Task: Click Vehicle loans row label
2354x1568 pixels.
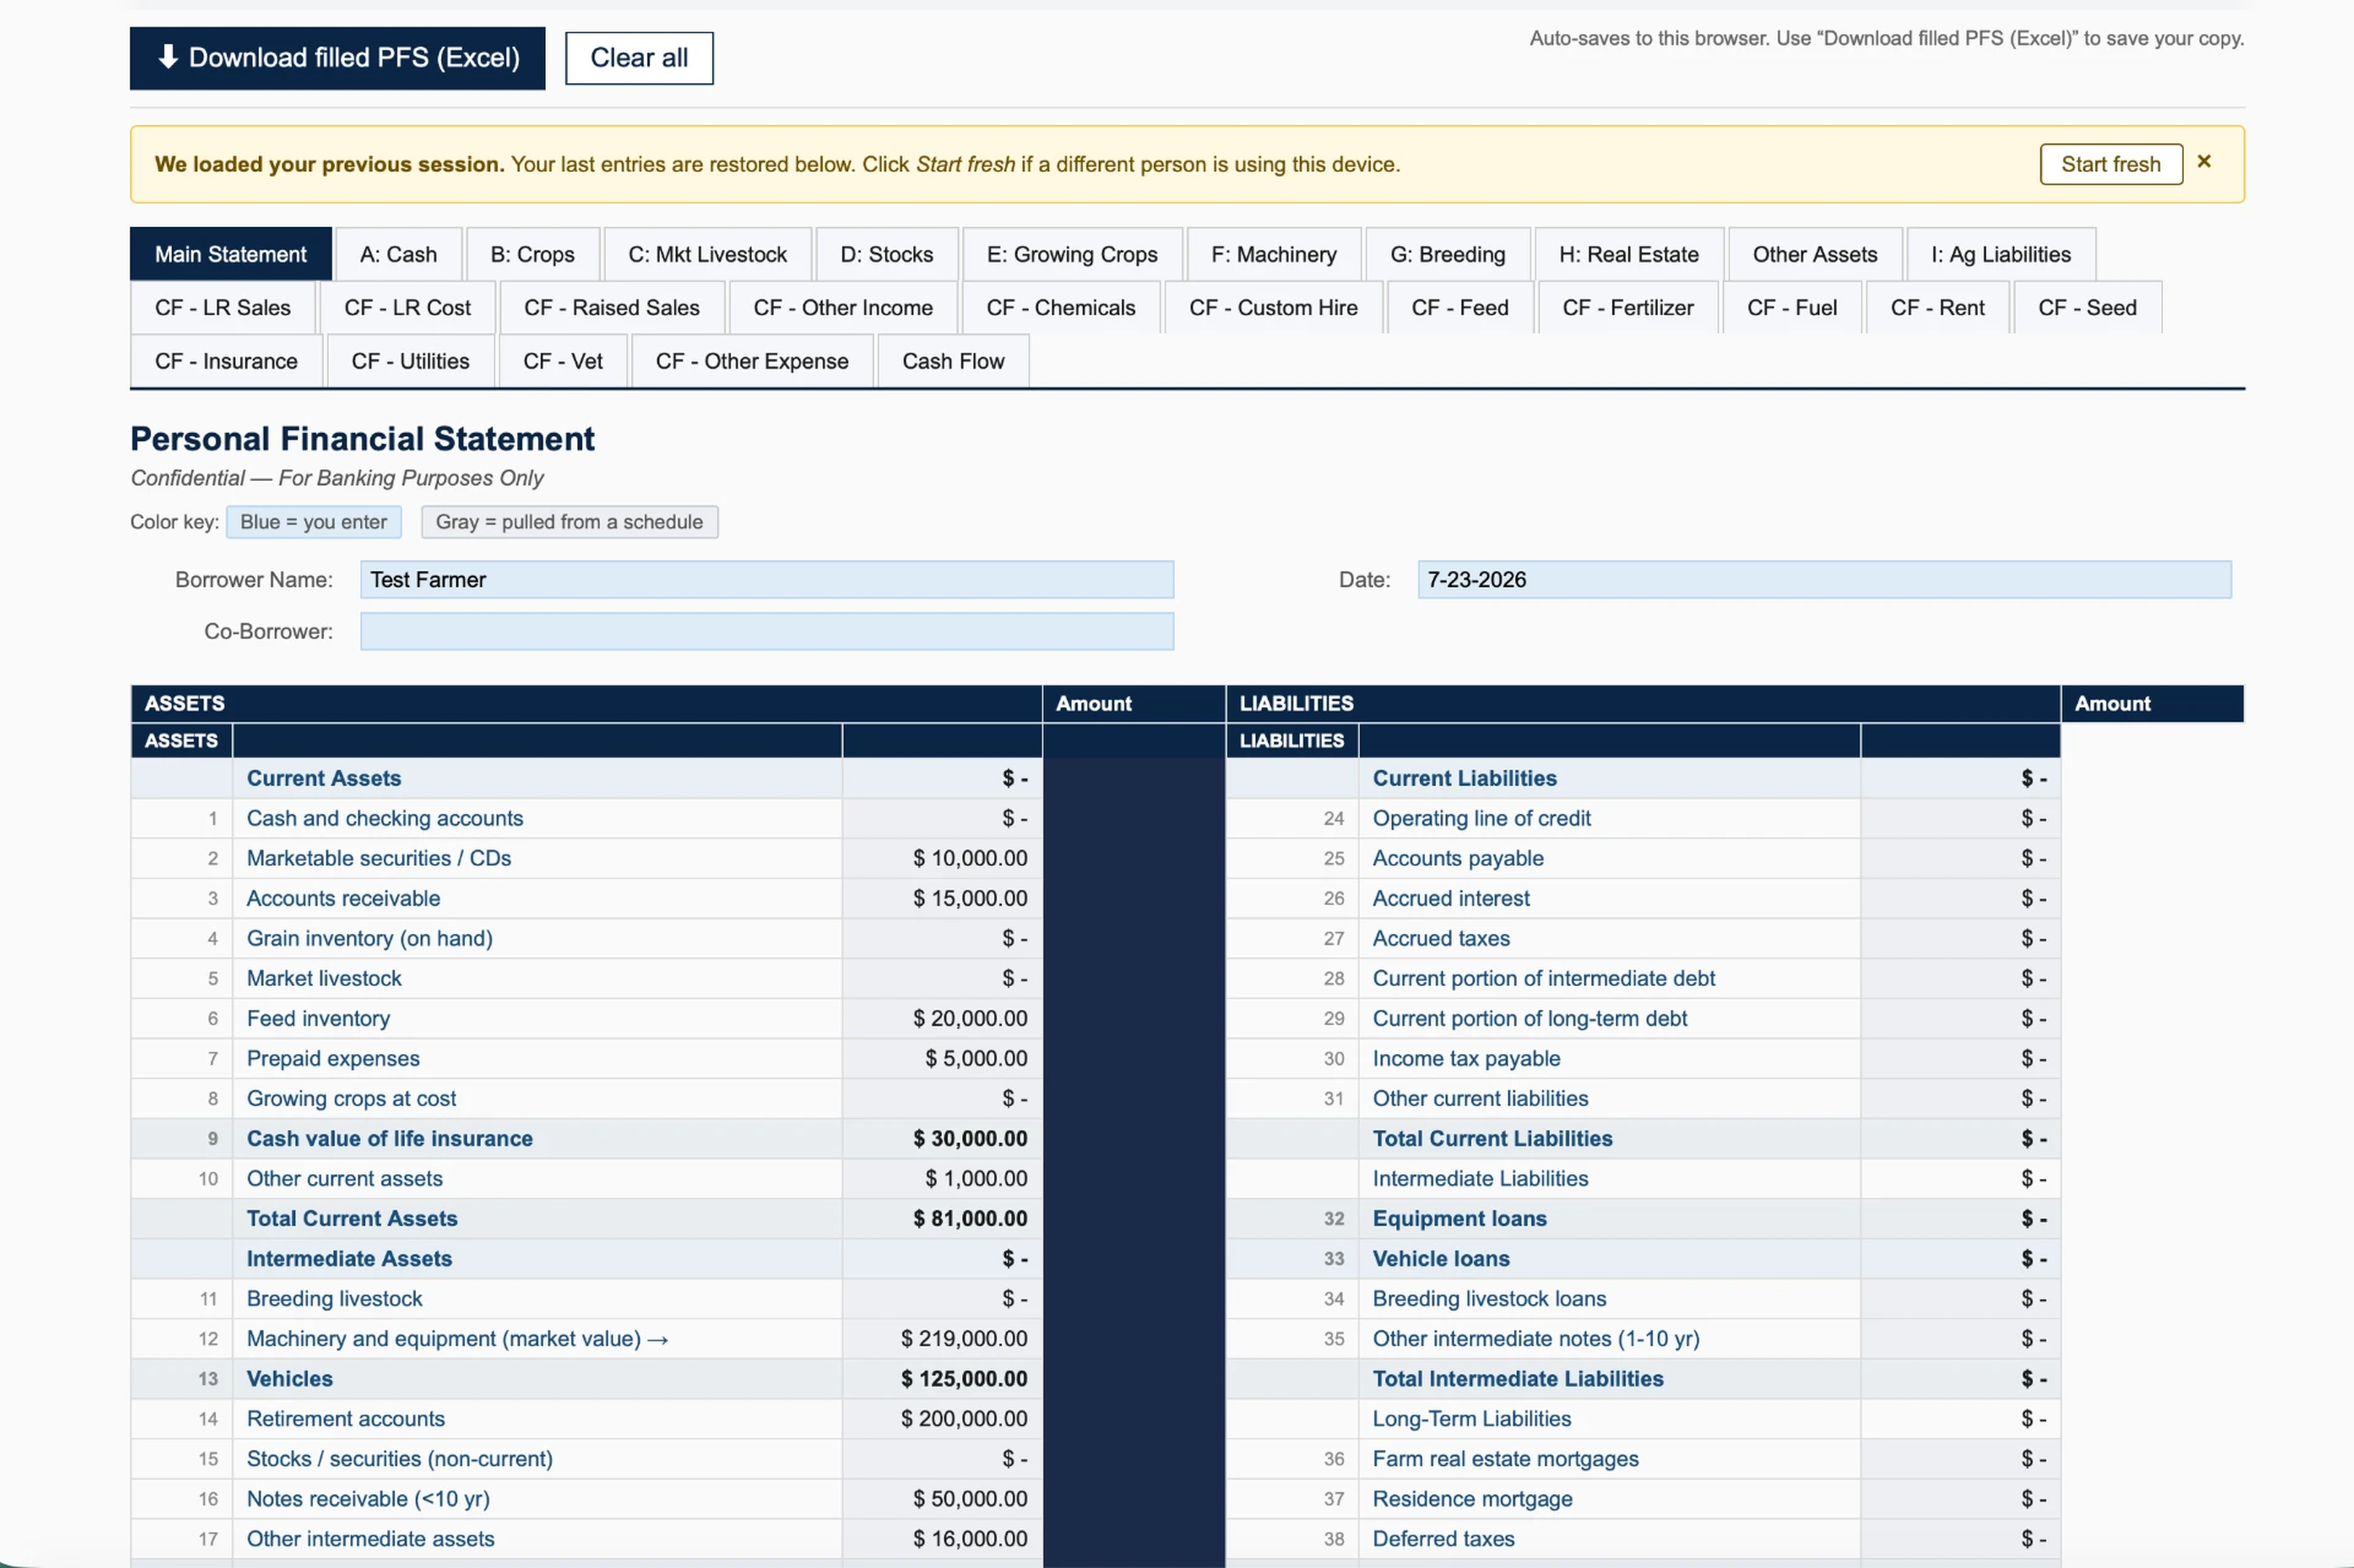Action: pyautogui.click(x=1441, y=1259)
